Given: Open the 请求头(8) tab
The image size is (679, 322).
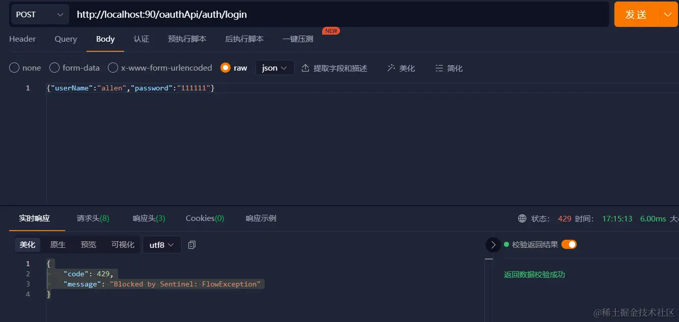Looking at the screenshot, I should click(x=93, y=218).
